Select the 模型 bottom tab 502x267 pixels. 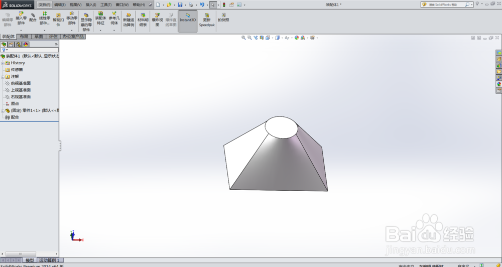(30, 260)
